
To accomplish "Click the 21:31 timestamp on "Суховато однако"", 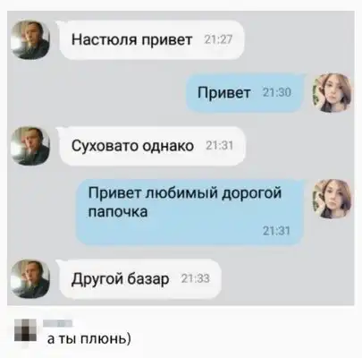I will [x=219, y=146].
